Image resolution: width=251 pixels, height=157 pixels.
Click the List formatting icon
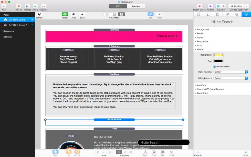pos(163,152)
